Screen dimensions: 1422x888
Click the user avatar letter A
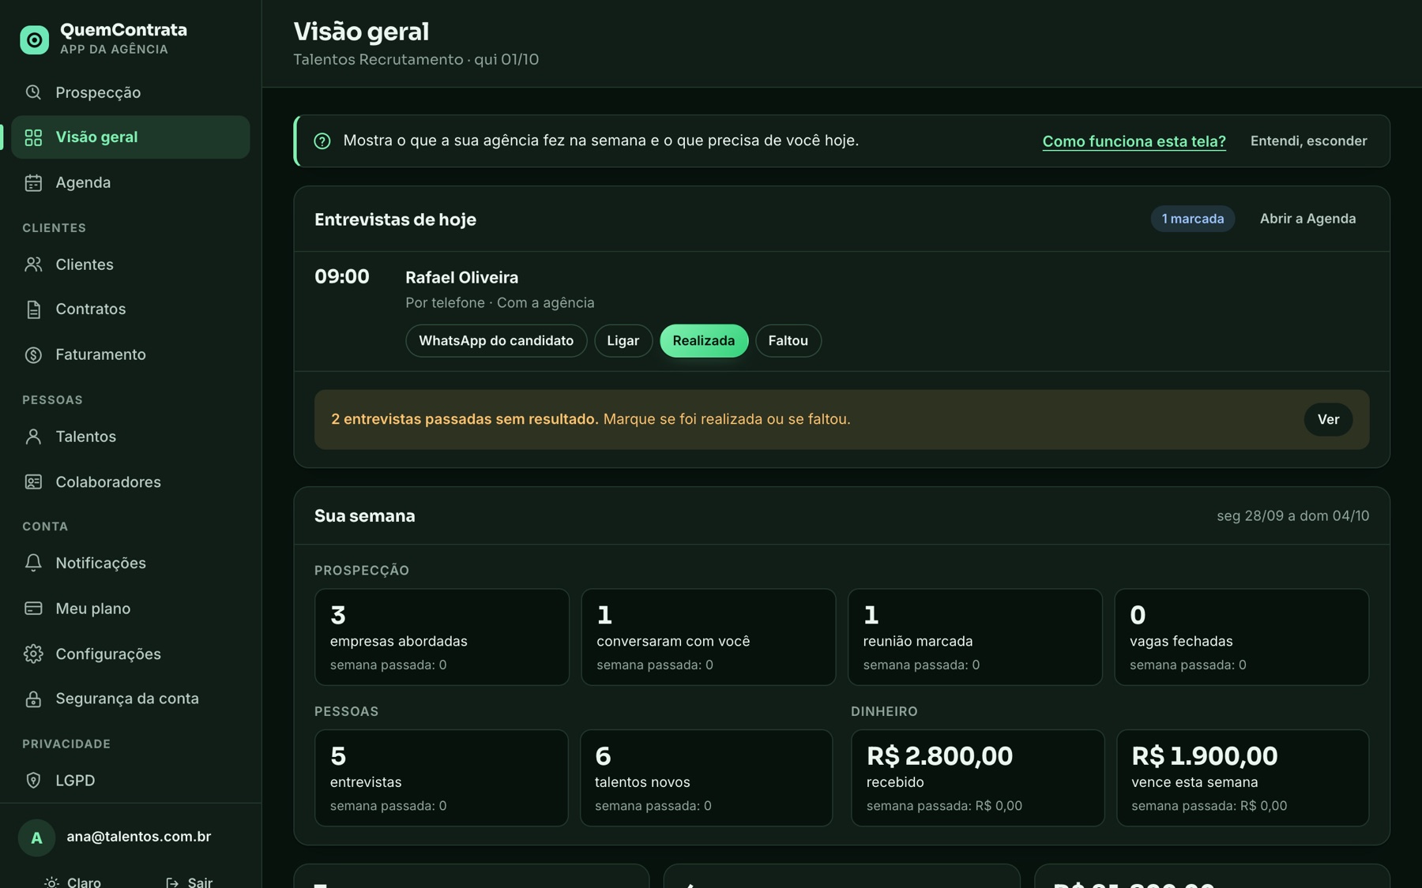(36, 837)
